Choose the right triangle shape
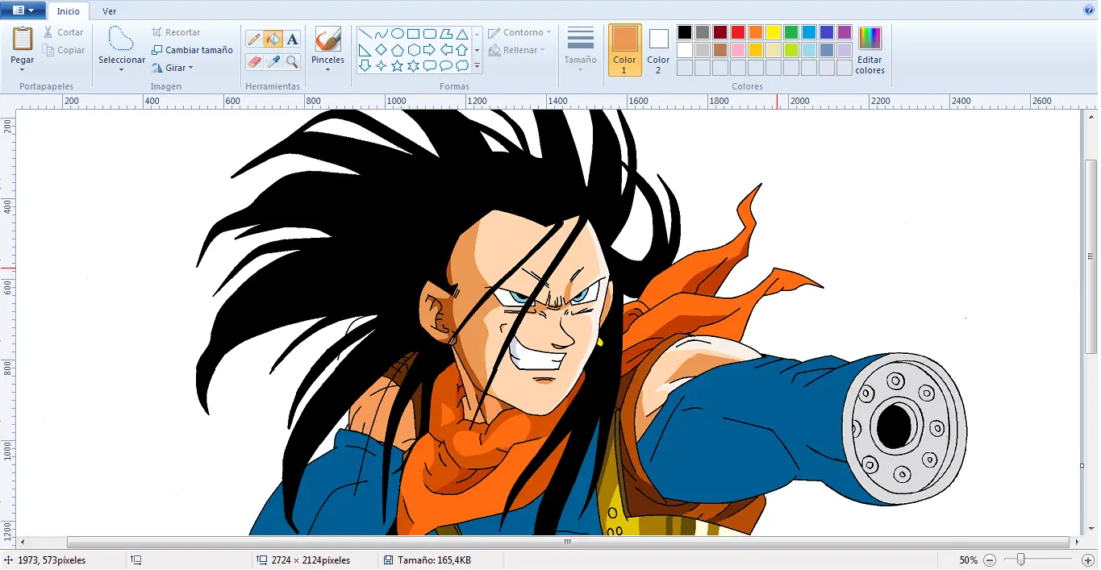 pyautogui.click(x=365, y=50)
